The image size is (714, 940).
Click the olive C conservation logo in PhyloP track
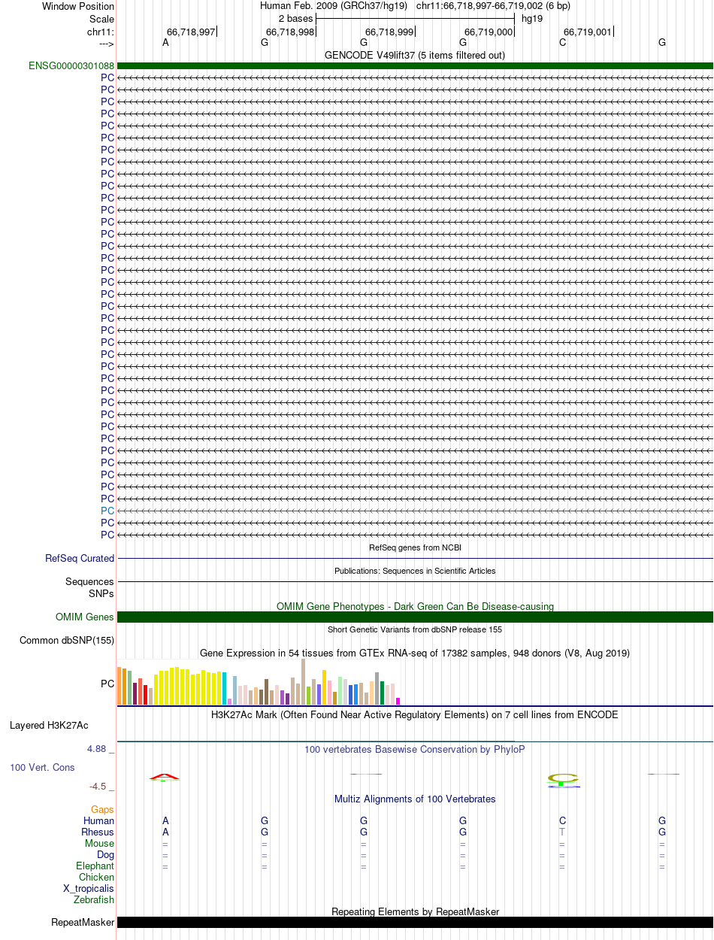point(563,777)
